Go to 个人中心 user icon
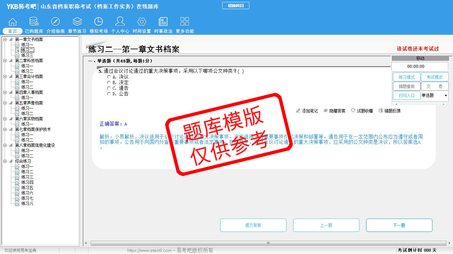 pos(120,22)
